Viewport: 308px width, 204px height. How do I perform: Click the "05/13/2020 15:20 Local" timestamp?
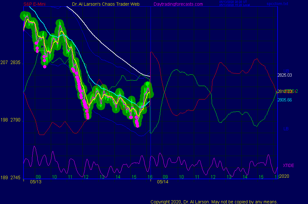[235, 5]
